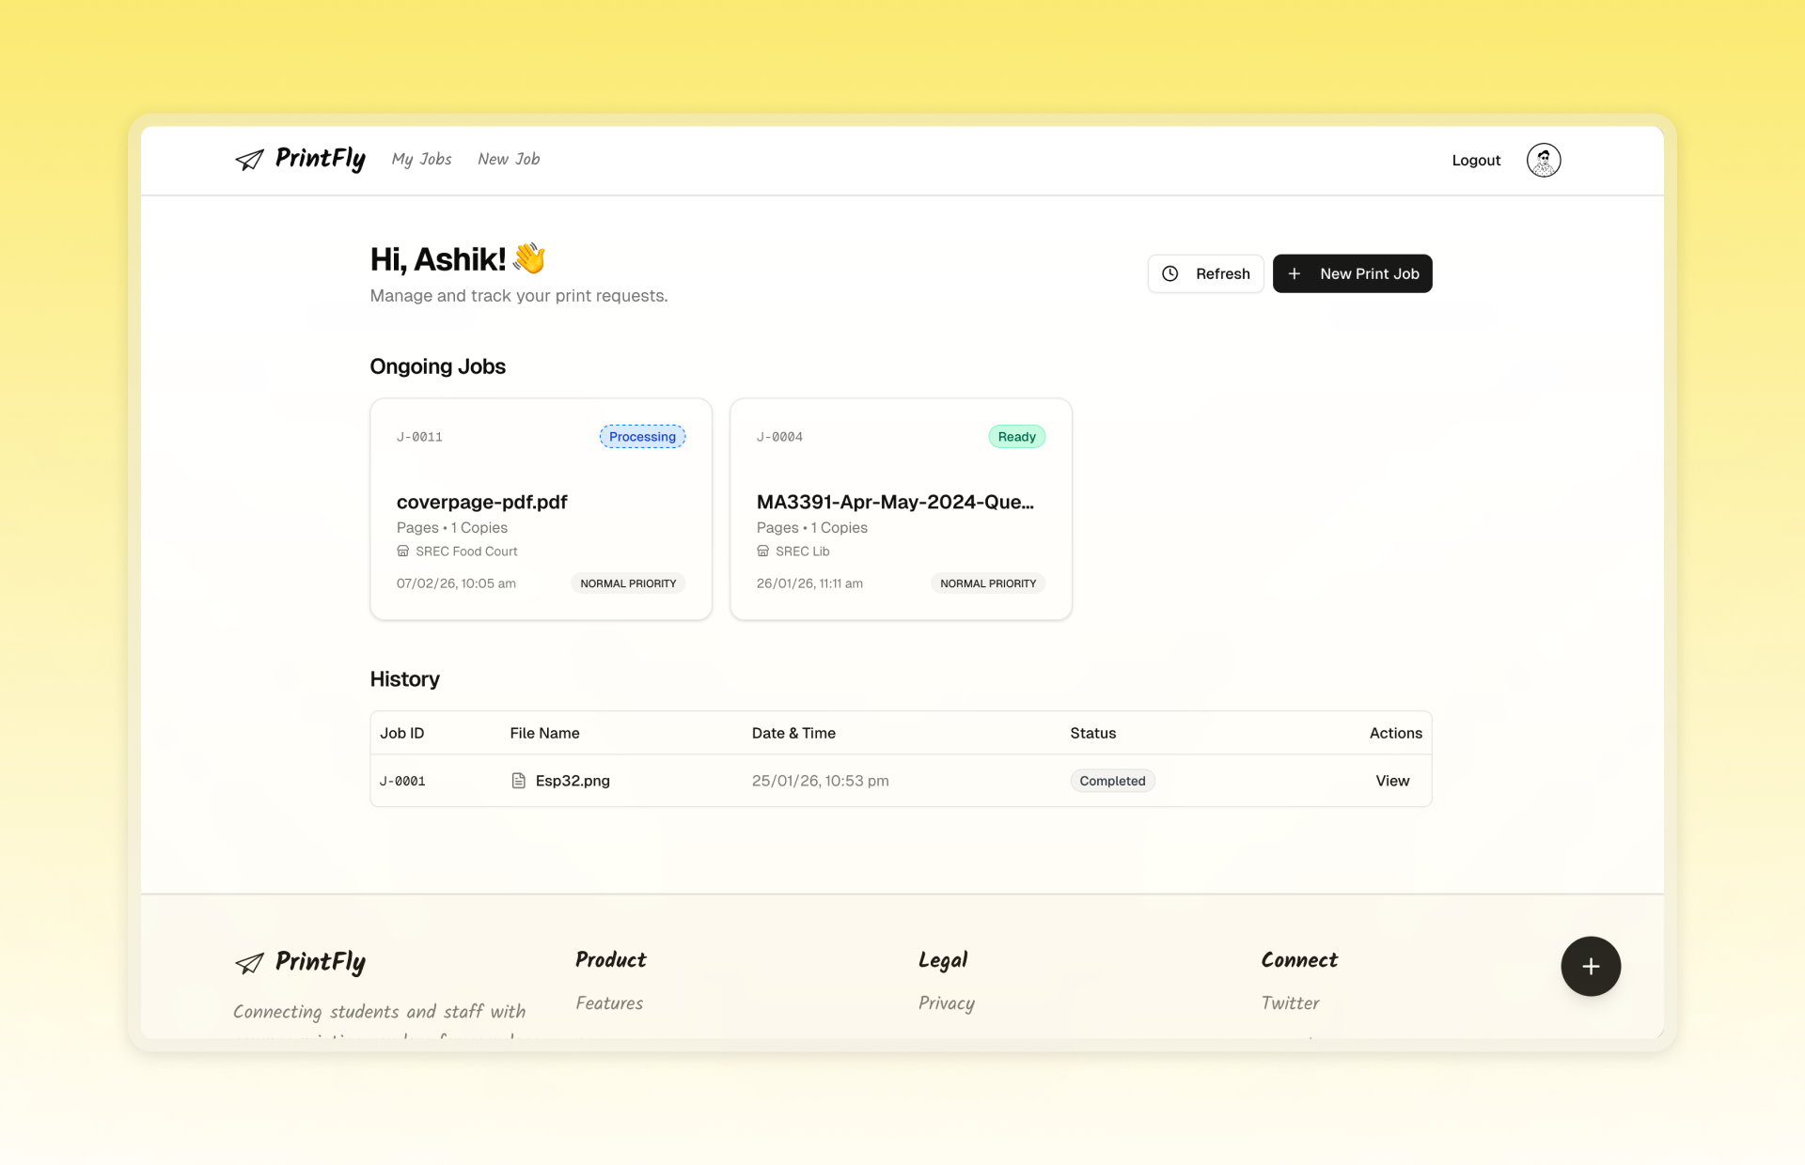Open New Job from the nav bar
Screen dimensions: 1805x1165
point(509,160)
